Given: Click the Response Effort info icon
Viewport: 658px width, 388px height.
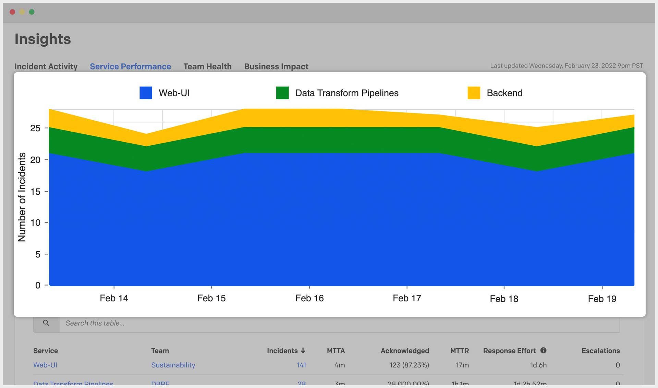Looking at the screenshot, I should (543, 350).
